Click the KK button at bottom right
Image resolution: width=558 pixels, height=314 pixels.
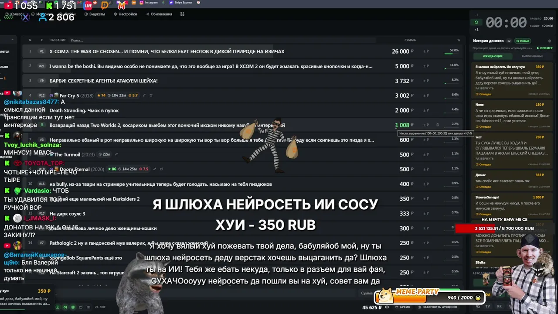point(499,307)
